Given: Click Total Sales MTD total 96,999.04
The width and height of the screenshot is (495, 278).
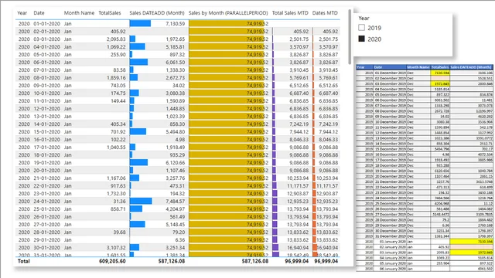Looking at the screenshot, I should (296, 261).
